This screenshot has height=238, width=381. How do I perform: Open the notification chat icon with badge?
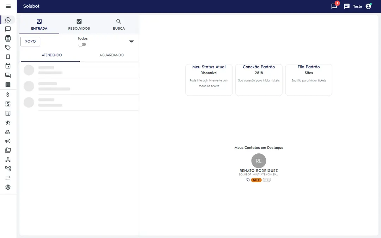click(x=334, y=6)
